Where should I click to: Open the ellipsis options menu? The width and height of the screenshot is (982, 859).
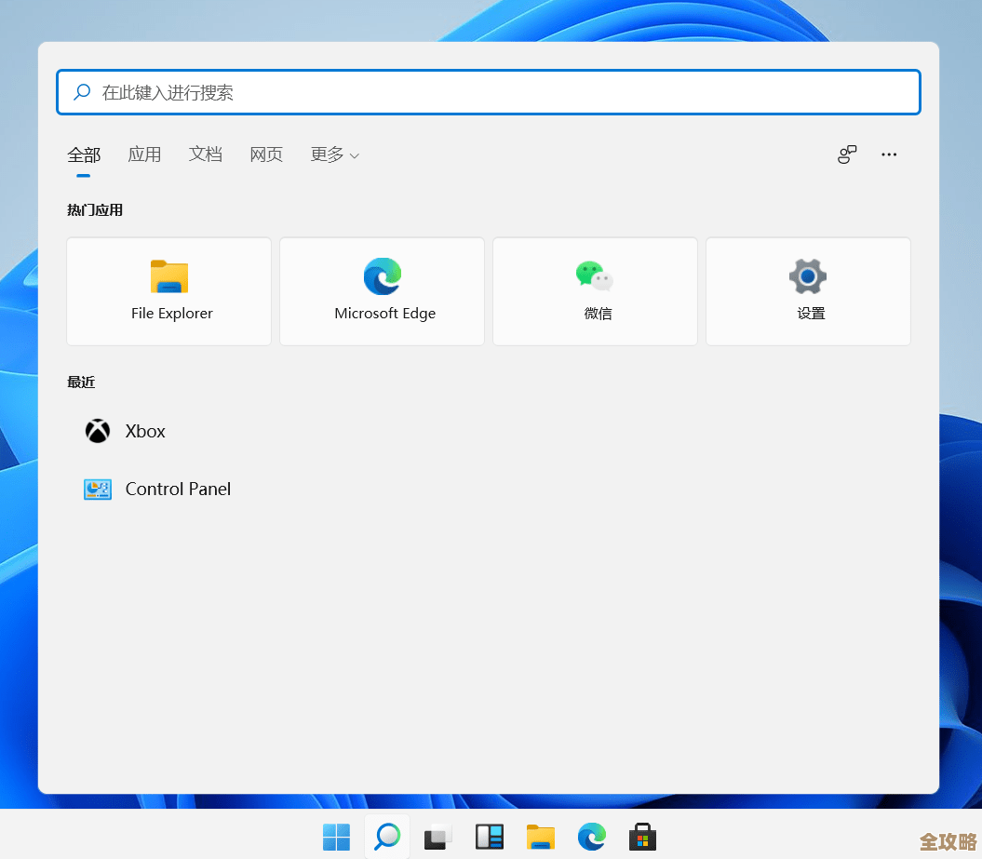889,154
